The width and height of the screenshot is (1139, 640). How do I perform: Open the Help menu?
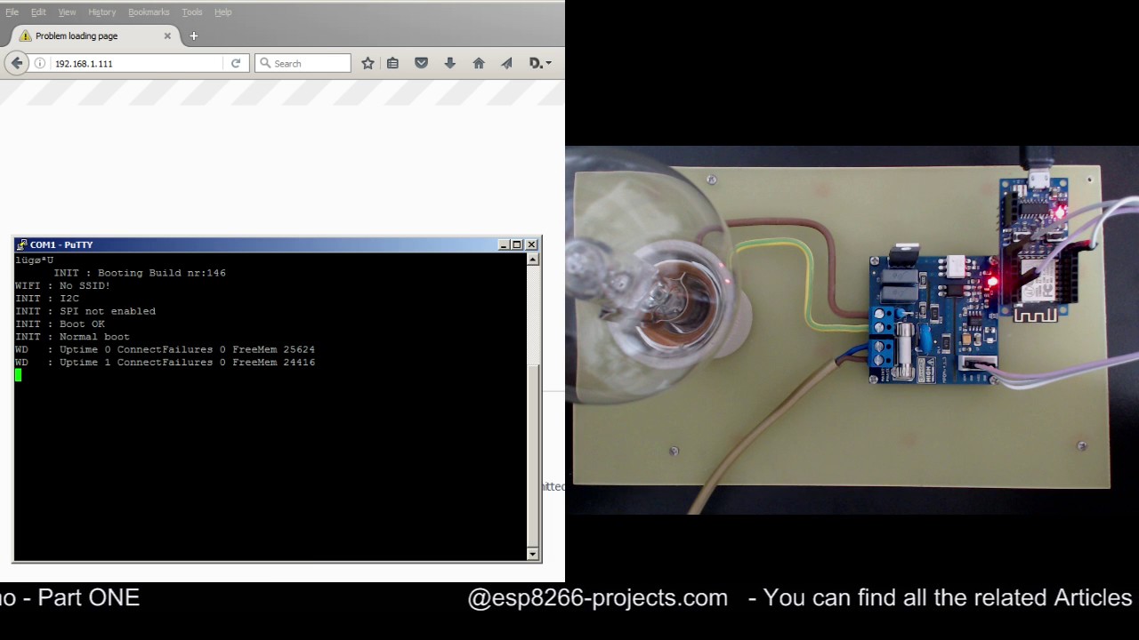pyautogui.click(x=222, y=12)
